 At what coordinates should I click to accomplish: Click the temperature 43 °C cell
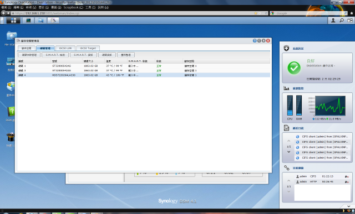(x=115, y=75)
